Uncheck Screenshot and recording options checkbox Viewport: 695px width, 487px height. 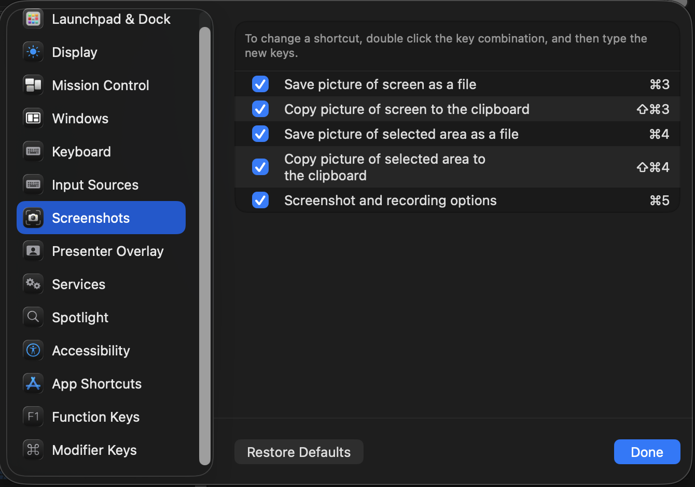pyautogui.click(x=260, y=200)
